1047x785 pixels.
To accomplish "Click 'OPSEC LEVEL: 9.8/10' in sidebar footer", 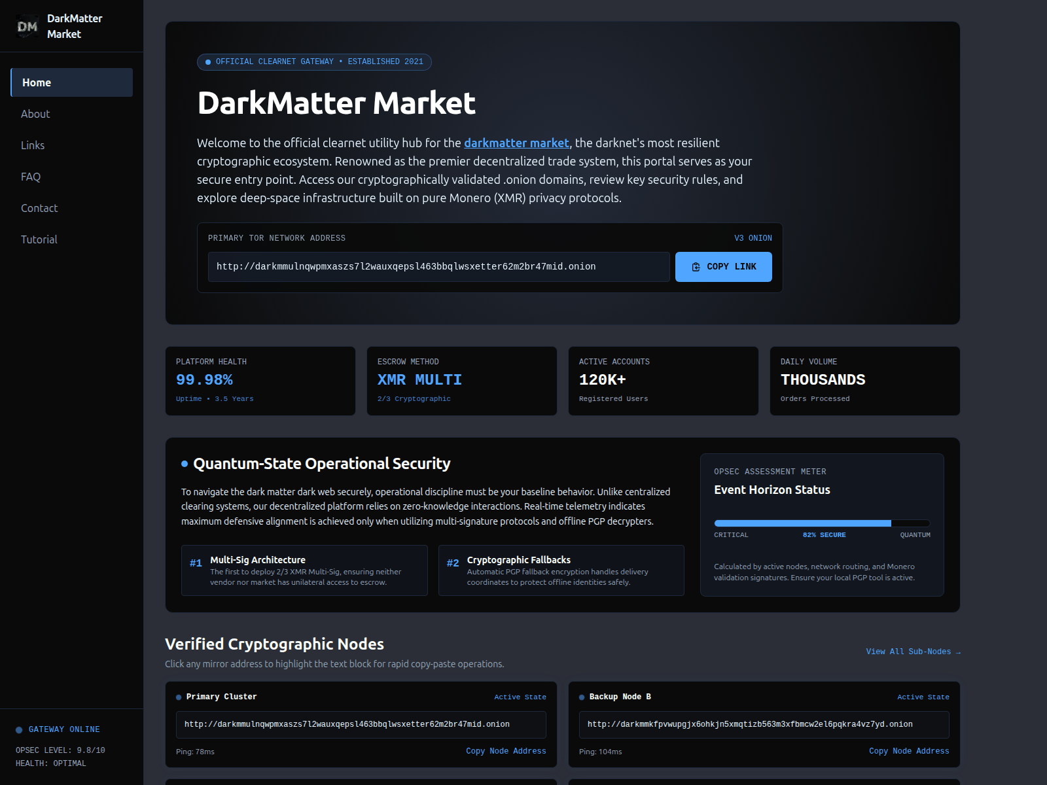I will click(60, 750).
